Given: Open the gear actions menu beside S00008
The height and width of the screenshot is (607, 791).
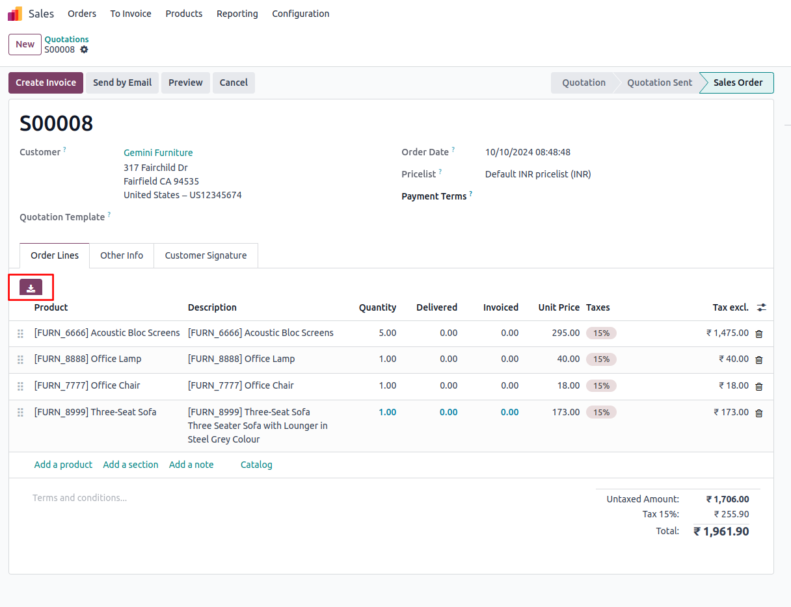Looking at the screenshot, I should 84,49.
